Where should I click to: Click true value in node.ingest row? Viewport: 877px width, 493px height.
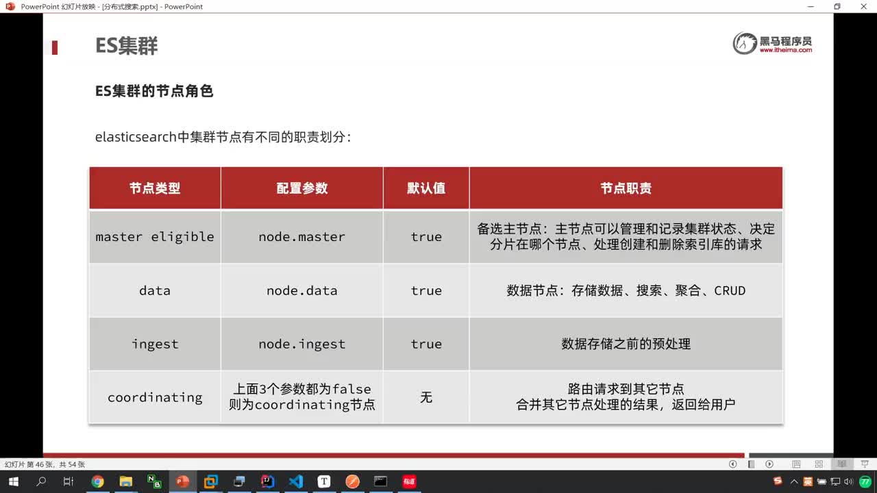(x=426, y=344)
